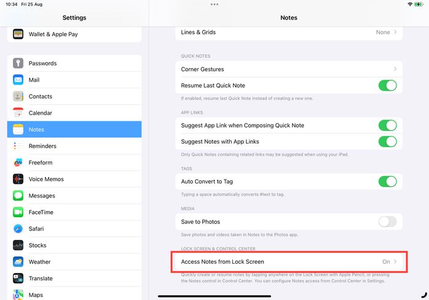Open Mail via its envelope icon
Image resolution: width=429 pixels, height=300 pixels.
coord(18,80)
